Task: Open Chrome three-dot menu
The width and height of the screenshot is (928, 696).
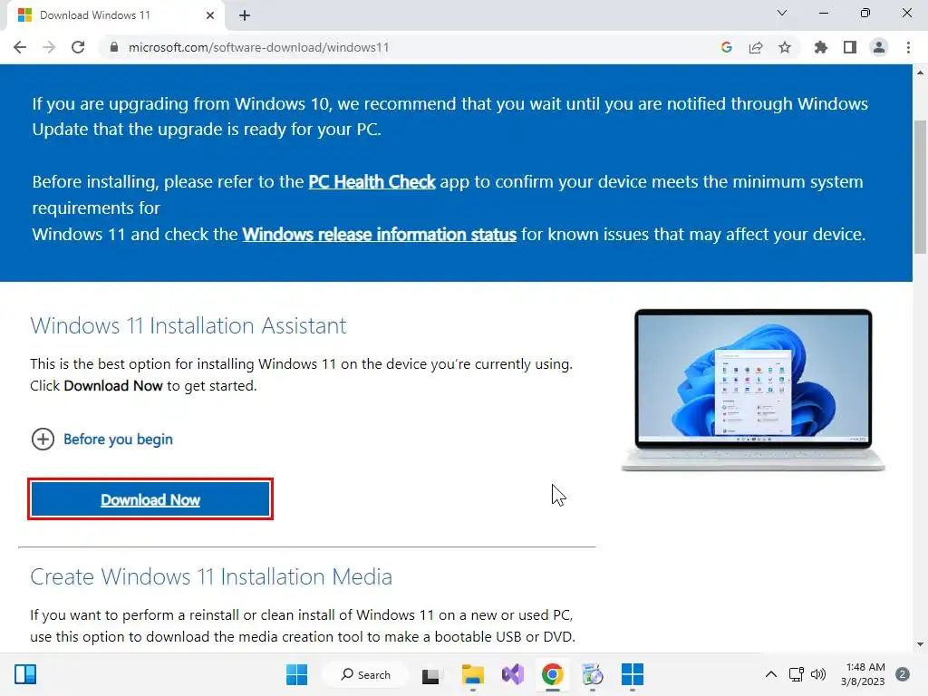Action: pos(908,47)
